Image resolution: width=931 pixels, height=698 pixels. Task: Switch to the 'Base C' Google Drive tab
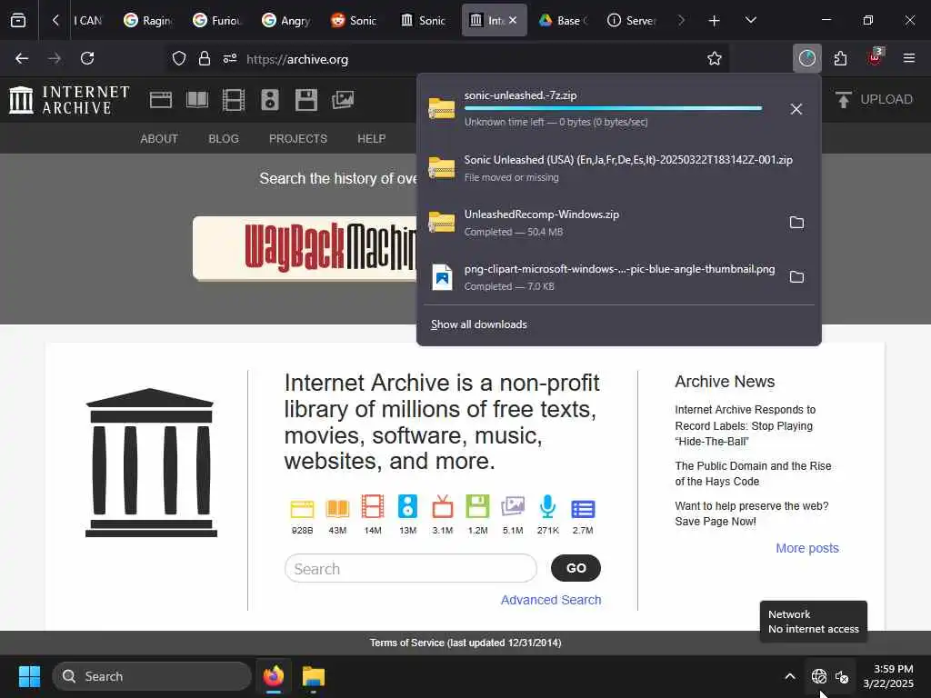[x=563, y=20]
